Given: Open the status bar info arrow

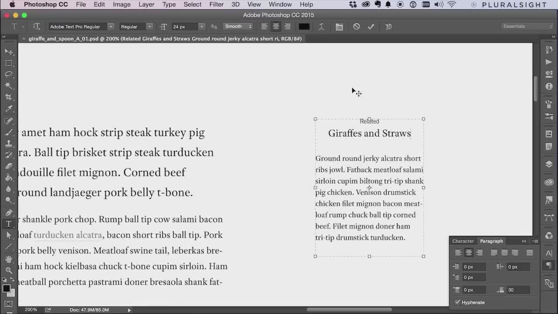Looking at the screenshot, I should coord(129,310).
